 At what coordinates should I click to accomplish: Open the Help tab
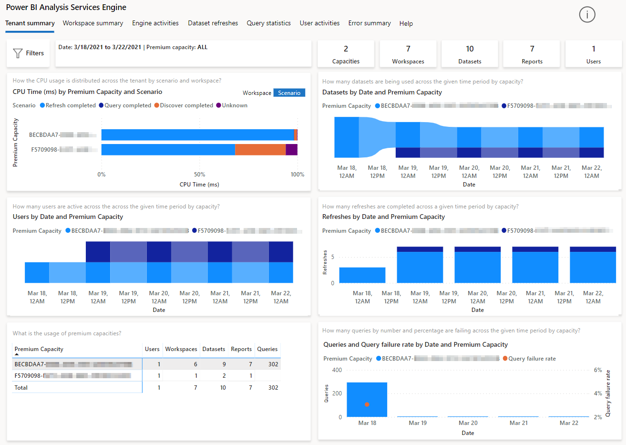click(x=406, y=23)
